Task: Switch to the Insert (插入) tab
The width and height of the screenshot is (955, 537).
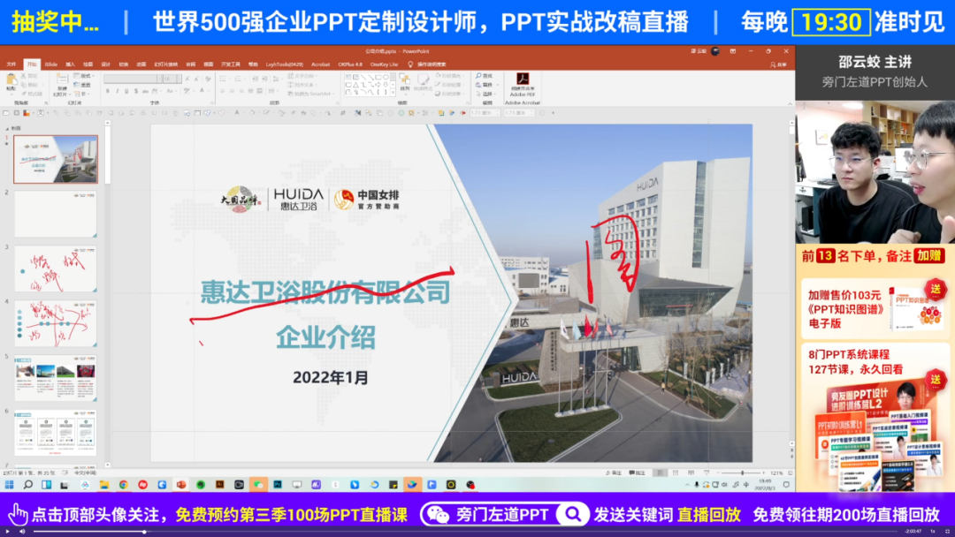Action: coord(70,64)
